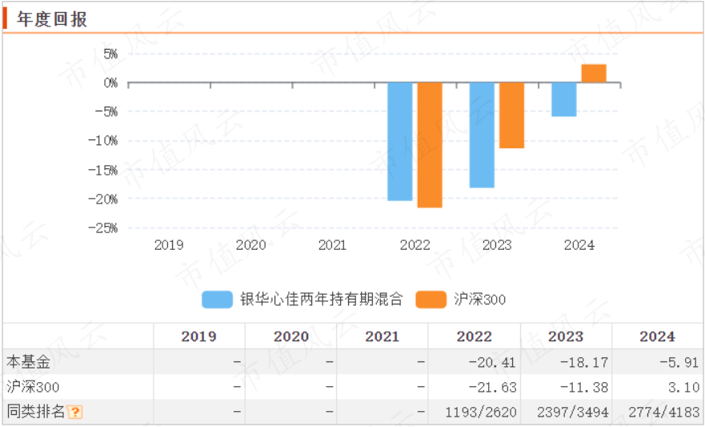Click the blue legend swatch for 银华心佳两年持有期混合
Image resolution: width=705 pixels, height=427 pixels.
pyautogui.click(x=217, y=300)
